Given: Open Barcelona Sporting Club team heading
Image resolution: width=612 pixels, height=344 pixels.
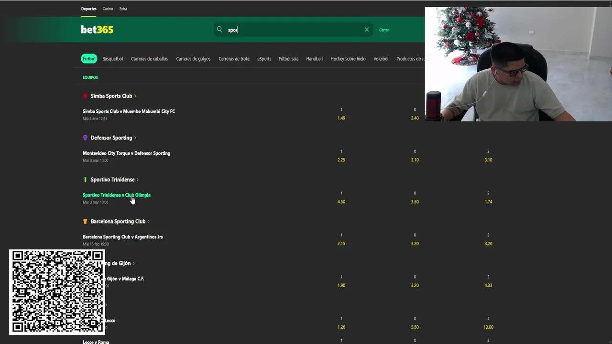Looking at the screenshot, I should pyautogui.click(x=118, y=221).
